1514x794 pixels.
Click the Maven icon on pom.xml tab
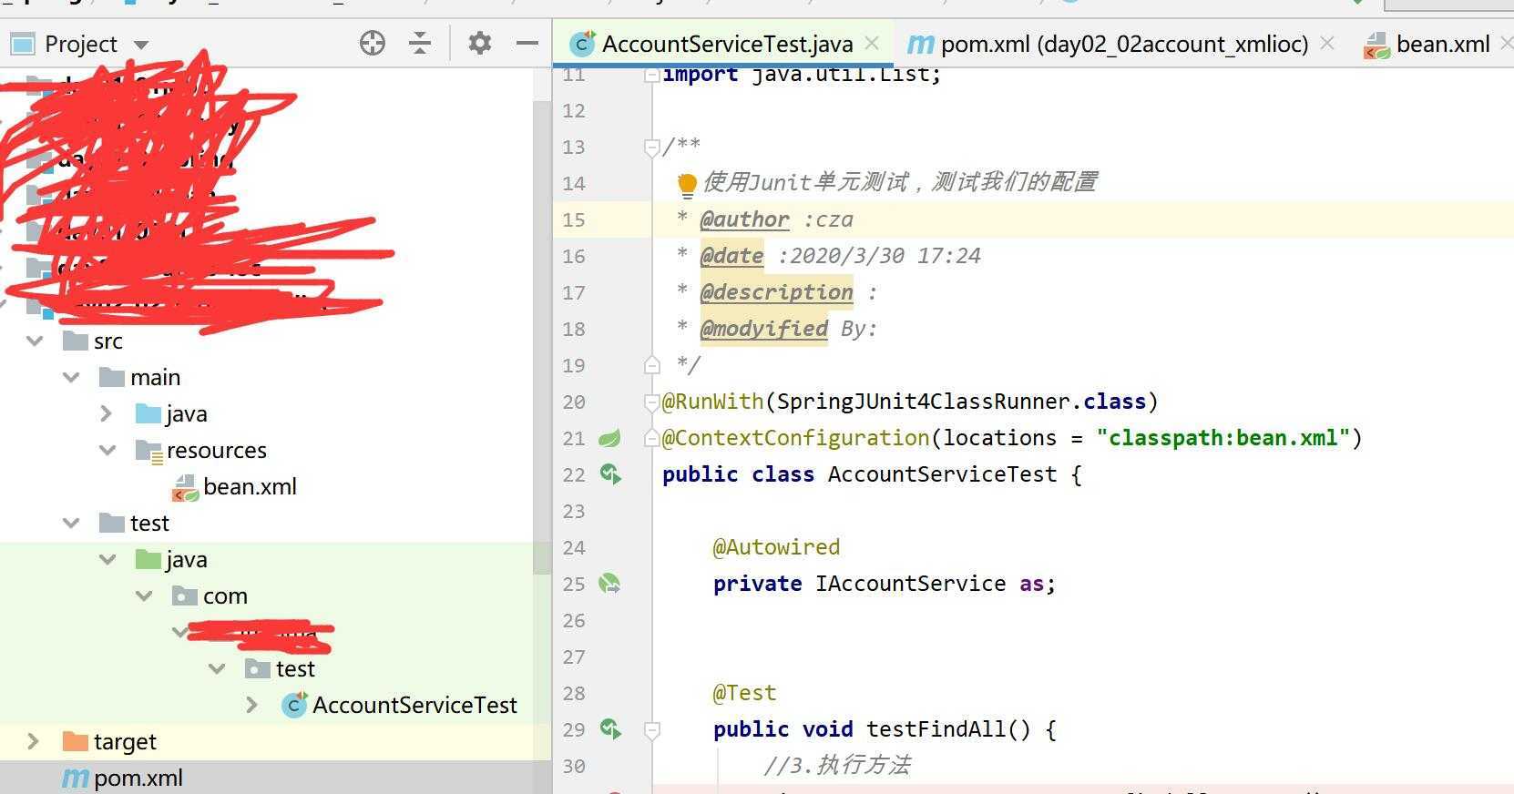(x=921, y=44)
